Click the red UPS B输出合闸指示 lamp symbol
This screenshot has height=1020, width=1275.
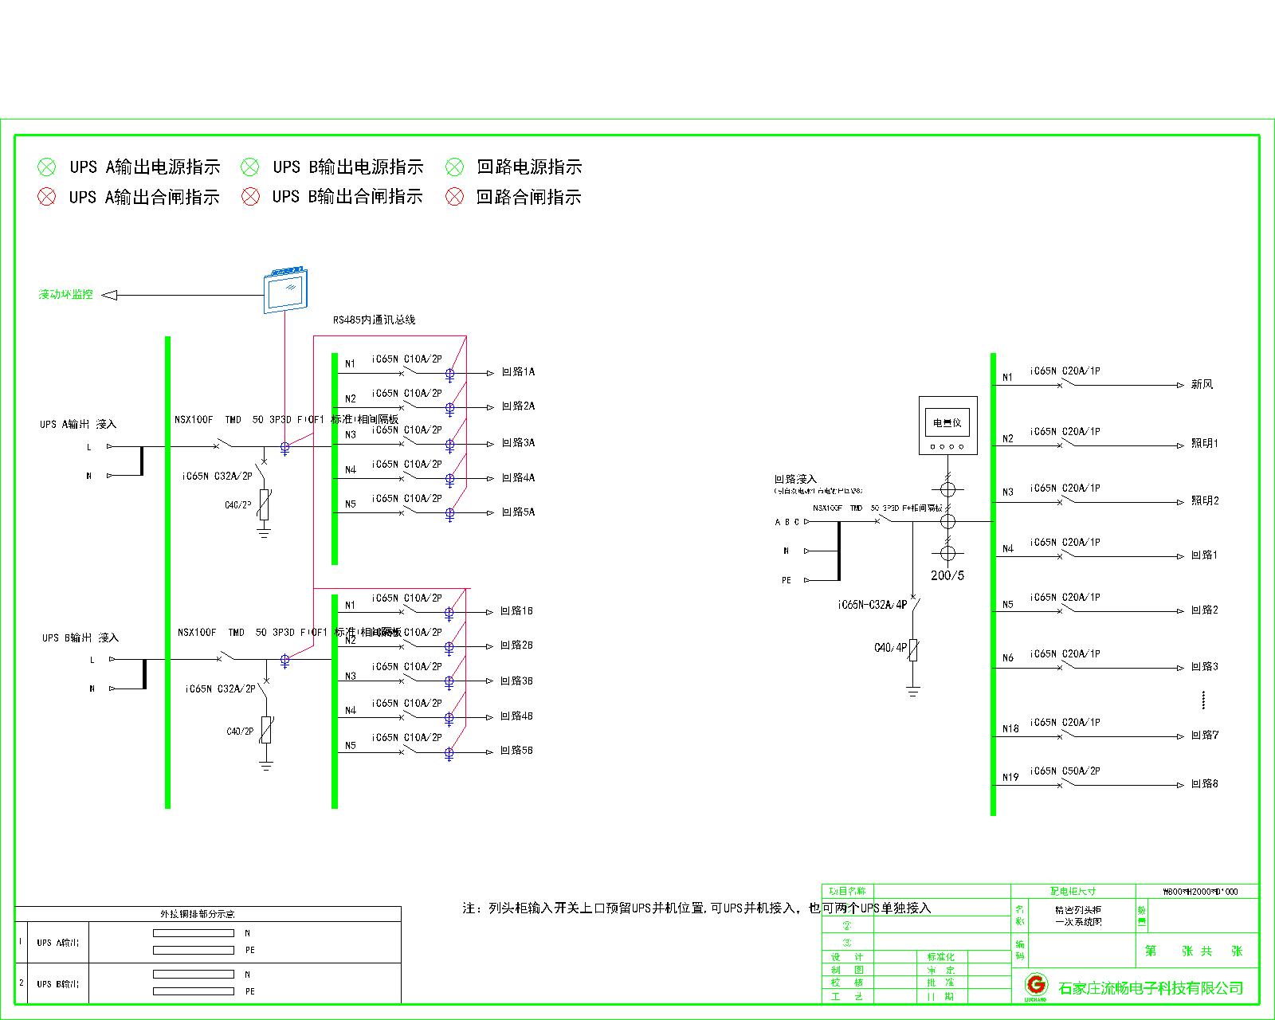click(250, 196)
